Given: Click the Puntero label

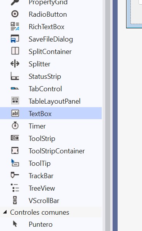Looking at the screenshot, I should [x=41, y=224].
